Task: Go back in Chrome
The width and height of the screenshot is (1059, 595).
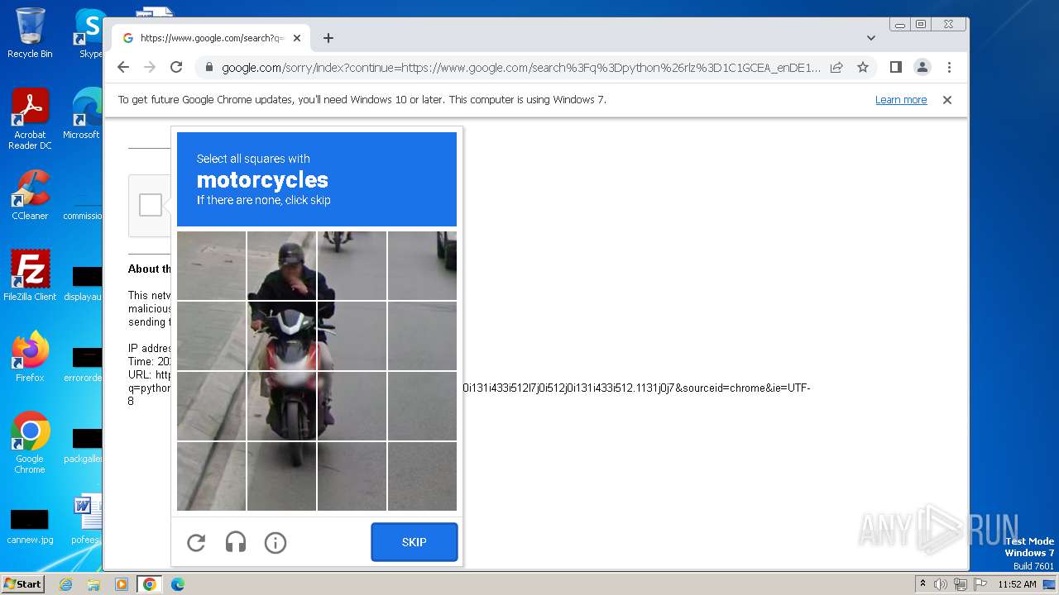Action: coord(123,67)
